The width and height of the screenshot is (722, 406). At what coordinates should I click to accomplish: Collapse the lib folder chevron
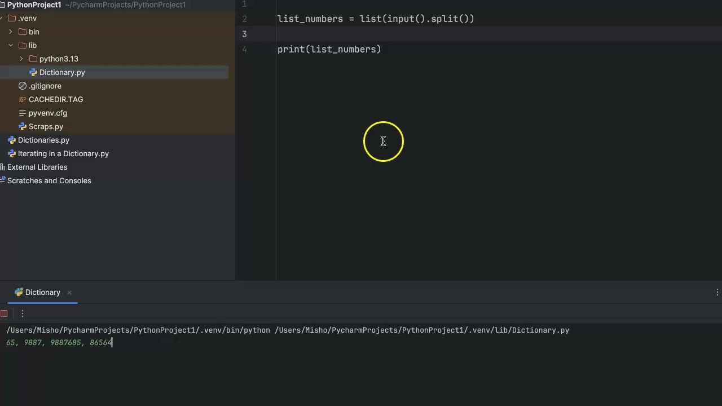(x=11, y=45)
